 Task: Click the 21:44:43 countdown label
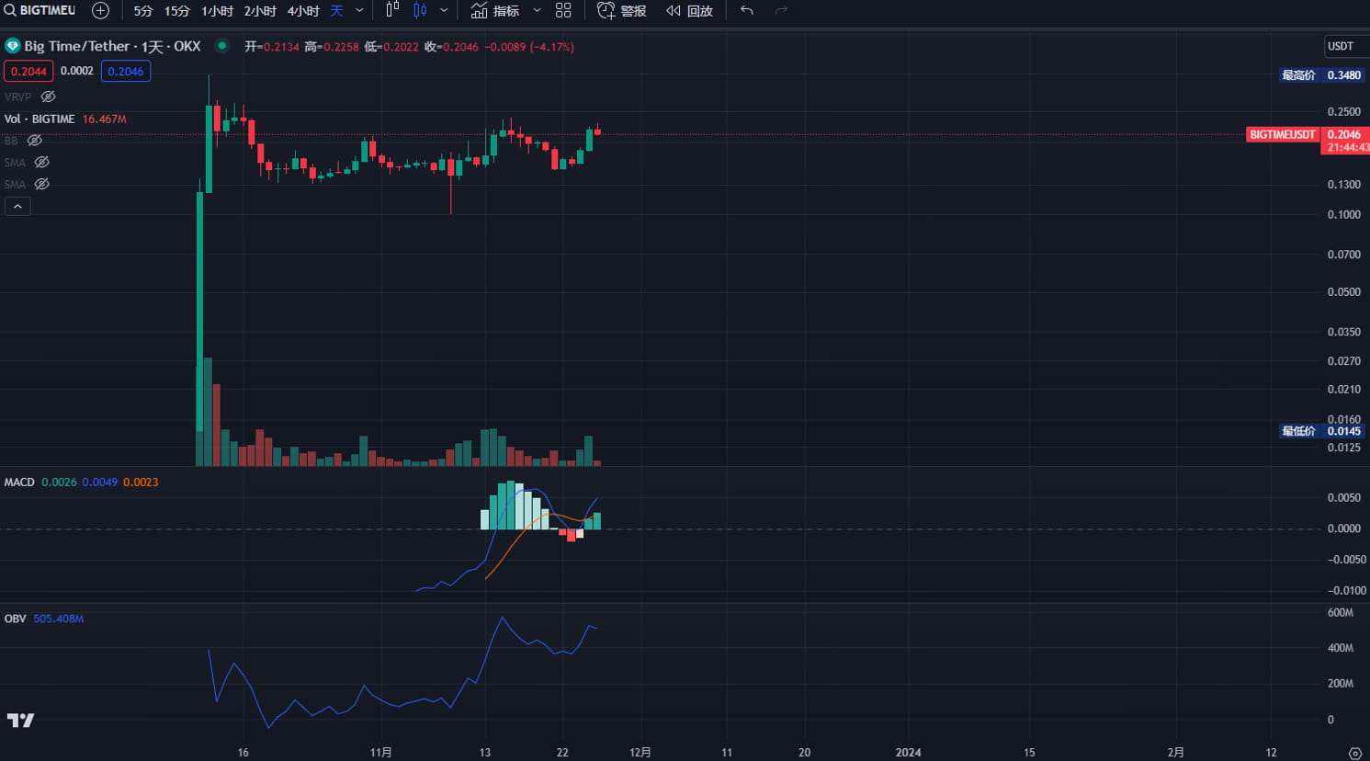(x=1347, y=147)
